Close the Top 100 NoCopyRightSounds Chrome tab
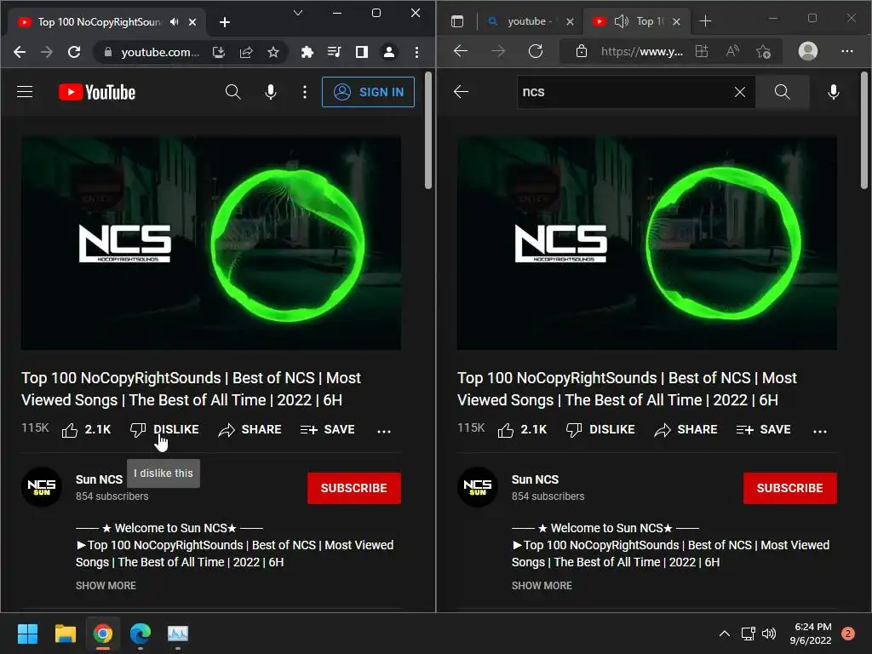 pos(192,21)
